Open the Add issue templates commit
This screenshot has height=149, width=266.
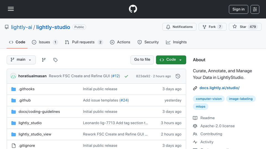[x=101, y=100]
